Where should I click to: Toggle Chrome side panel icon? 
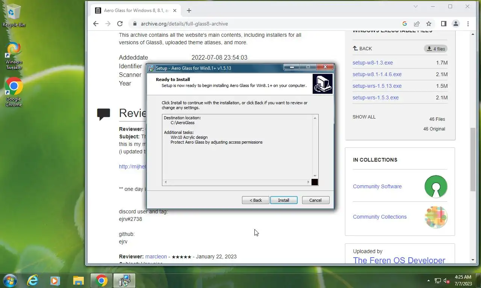pyautogui.click(x=444, y=24)
